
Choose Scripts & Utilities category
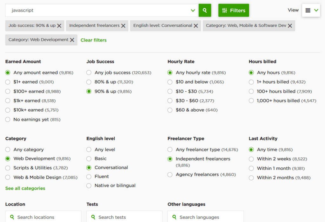8,168
